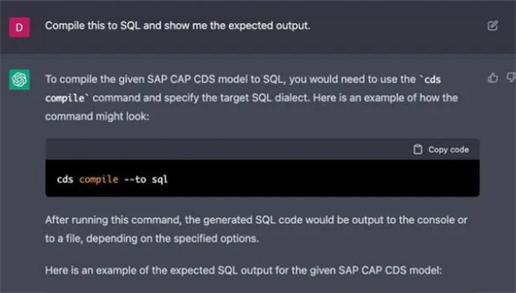Click the text 'command might look:'
Viewport: 516px width, 293px height.
coord(97,116)
